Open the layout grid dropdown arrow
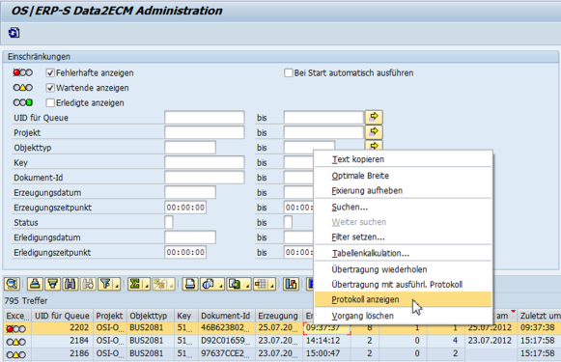 (272, 286)
